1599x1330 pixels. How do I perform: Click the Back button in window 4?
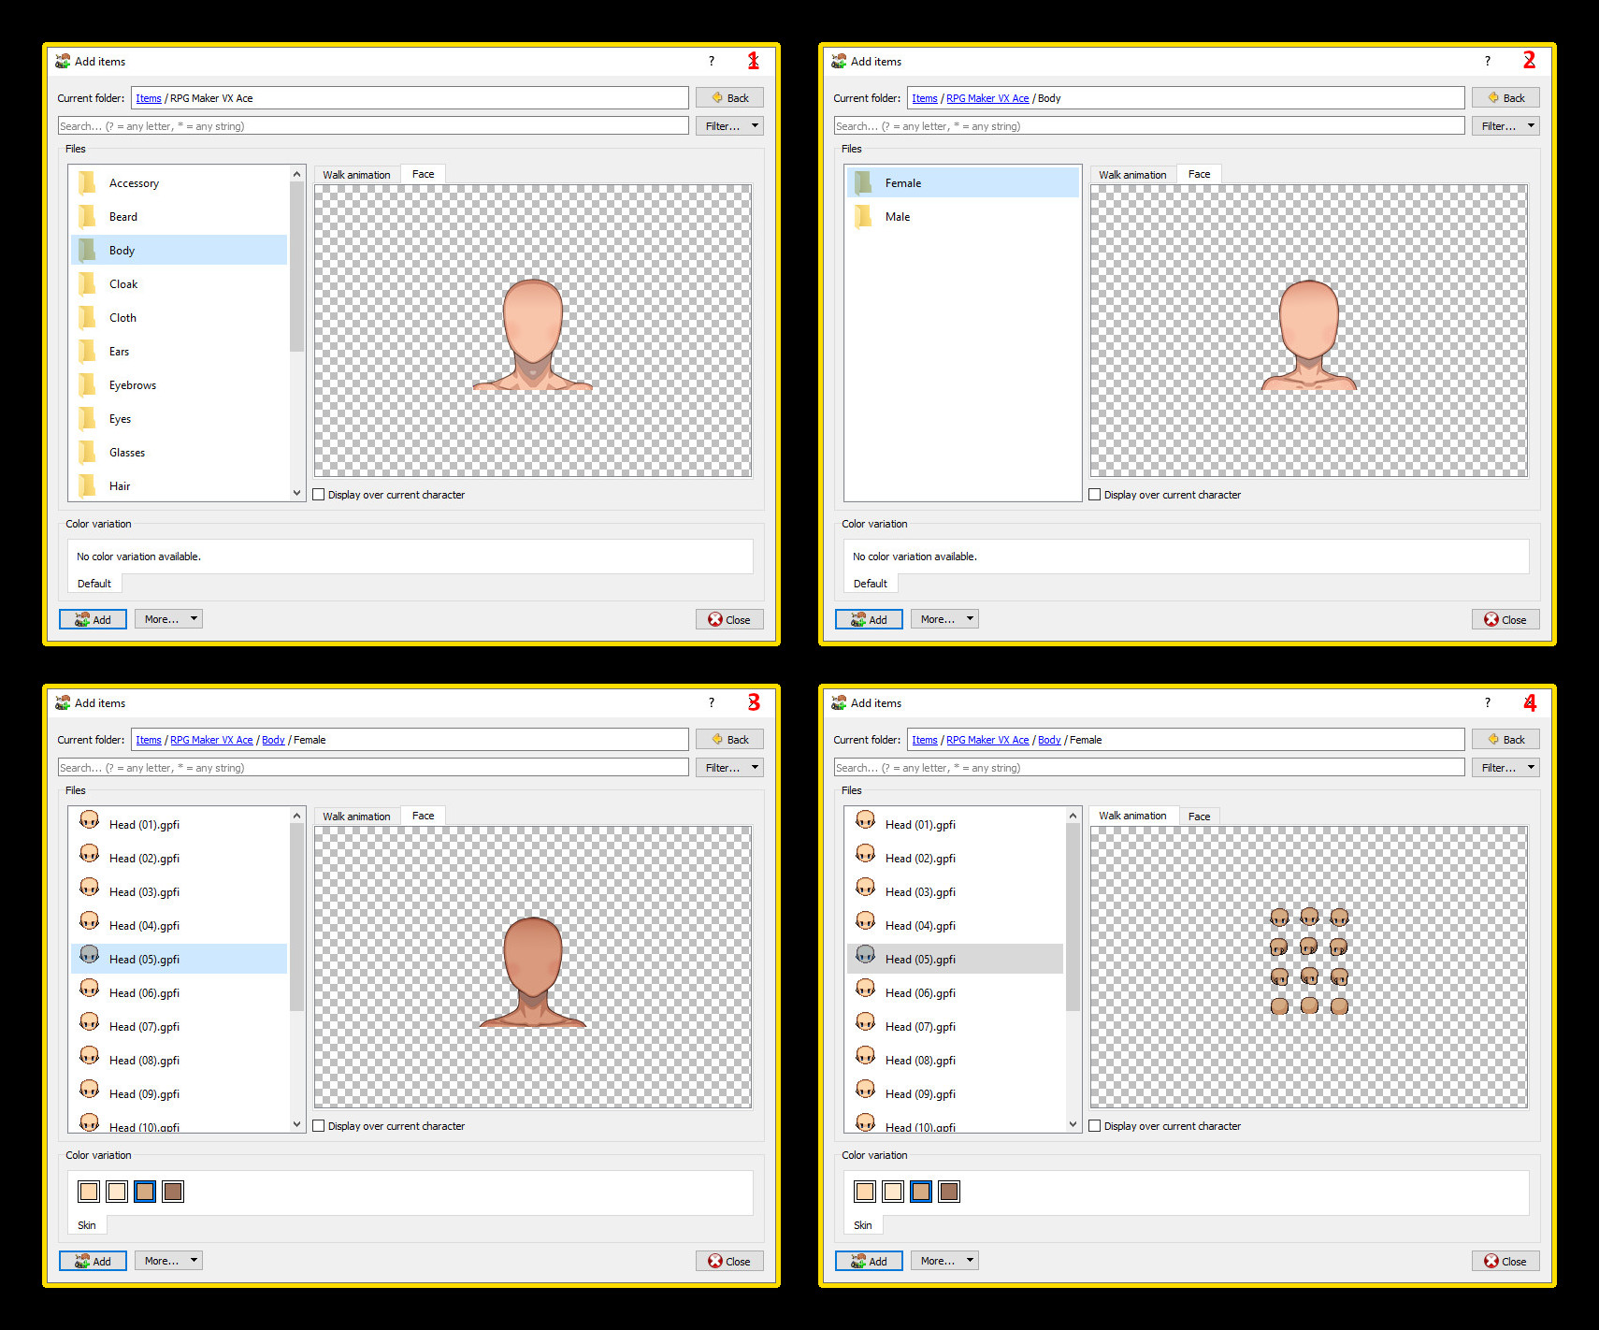1505,739
